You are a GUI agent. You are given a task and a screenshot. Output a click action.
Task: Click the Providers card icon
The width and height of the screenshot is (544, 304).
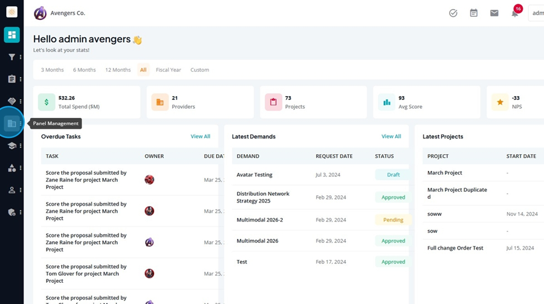[x=160, y=102]
